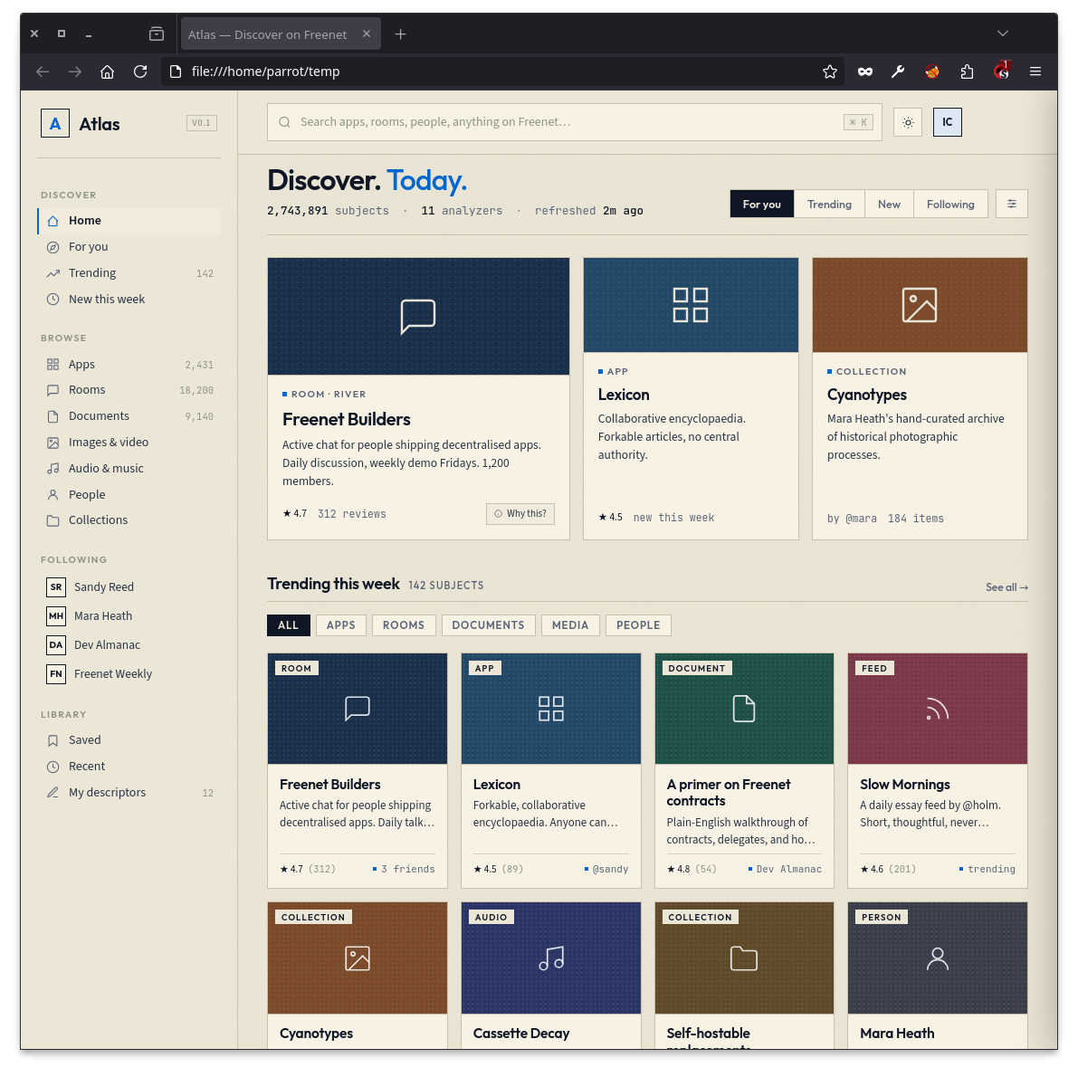The width and height of the screenshot is (1078, 1077).
Task: Browse Documents in sidebar
Action: [129, 415]
